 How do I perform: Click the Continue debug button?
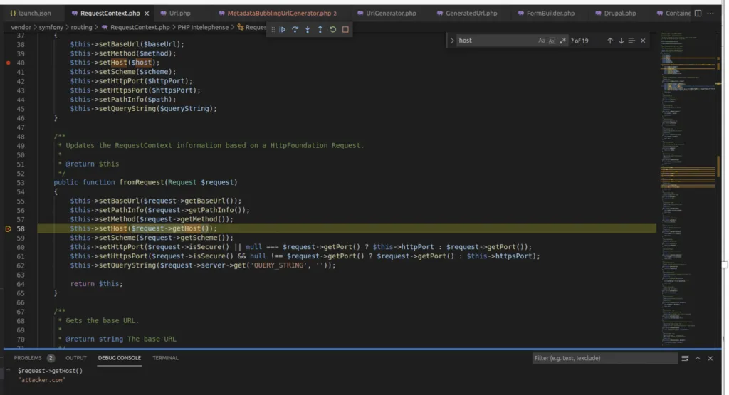(x=282, y=29)
